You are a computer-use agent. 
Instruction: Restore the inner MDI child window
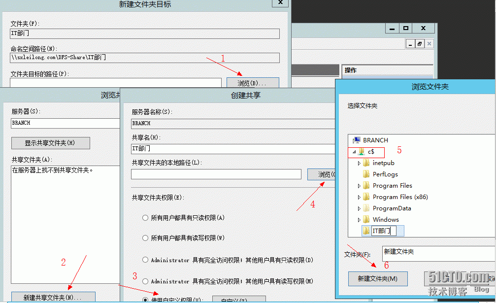point(420,44)
